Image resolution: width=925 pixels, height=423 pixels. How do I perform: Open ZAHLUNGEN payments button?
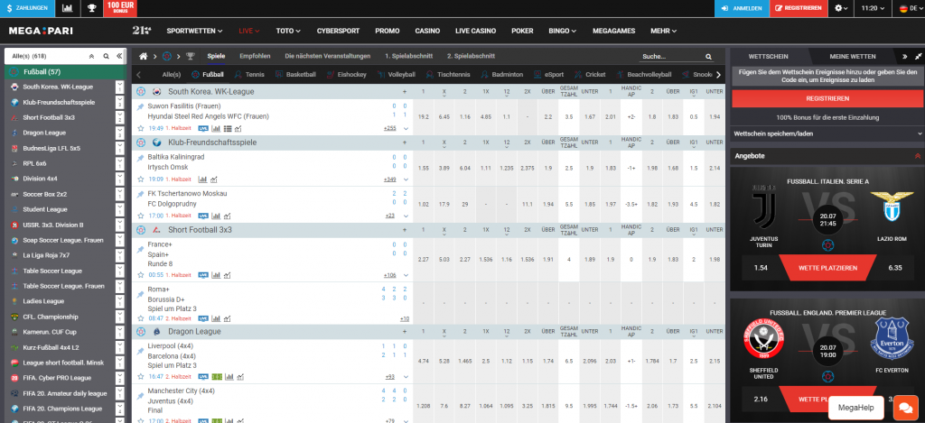tap(28, 8)
